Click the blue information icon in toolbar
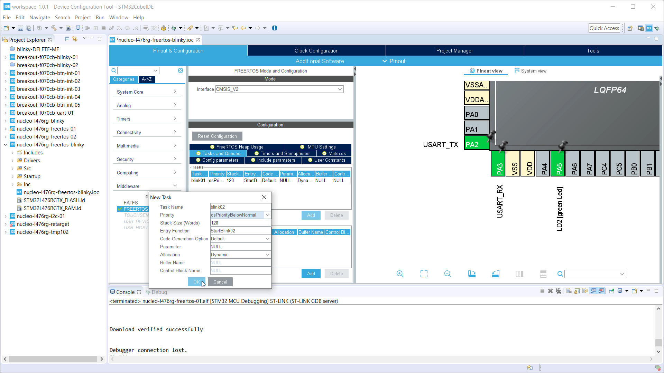This screenshot has width=664, height=373. 275,28
